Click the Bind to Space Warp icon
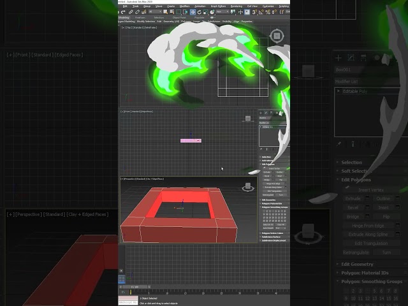This screenshot has height=306, width=408. pyautogui.click(x=144, y=12)
